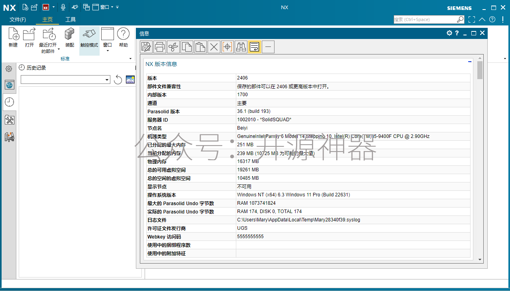Toggle full screen mode icon
The height and width of the screenshot is (291, 510).
click(x=472, y=19)
